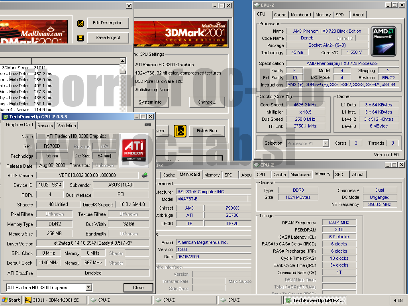
Task: Click the top CPU-Z title bar icon
Action: [x=257, y=5]
